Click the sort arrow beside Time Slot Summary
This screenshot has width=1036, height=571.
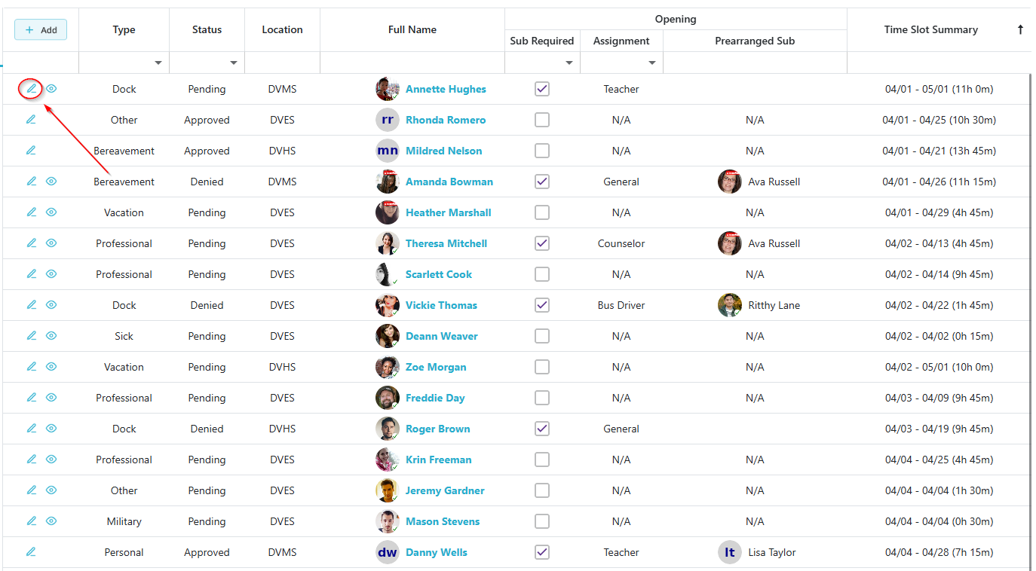[1020, 30]
